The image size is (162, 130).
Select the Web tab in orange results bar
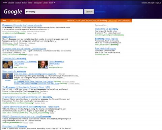click(4, 20)
